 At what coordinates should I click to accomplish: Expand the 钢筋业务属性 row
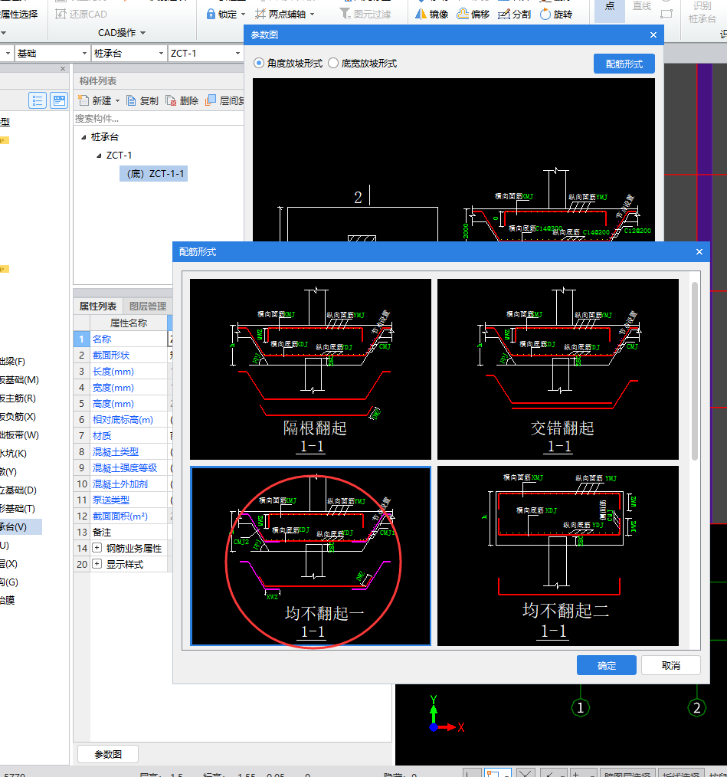(x=97, y=548)
